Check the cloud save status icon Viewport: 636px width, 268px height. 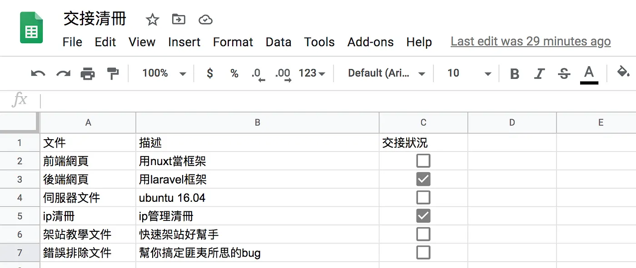(205, 19)
